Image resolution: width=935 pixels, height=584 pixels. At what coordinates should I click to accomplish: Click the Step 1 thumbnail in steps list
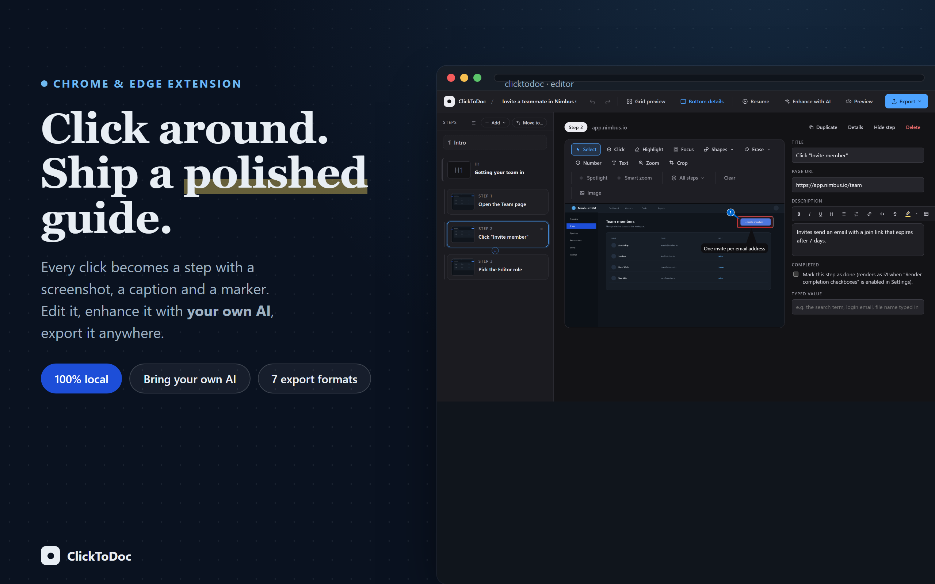point(462,201)
